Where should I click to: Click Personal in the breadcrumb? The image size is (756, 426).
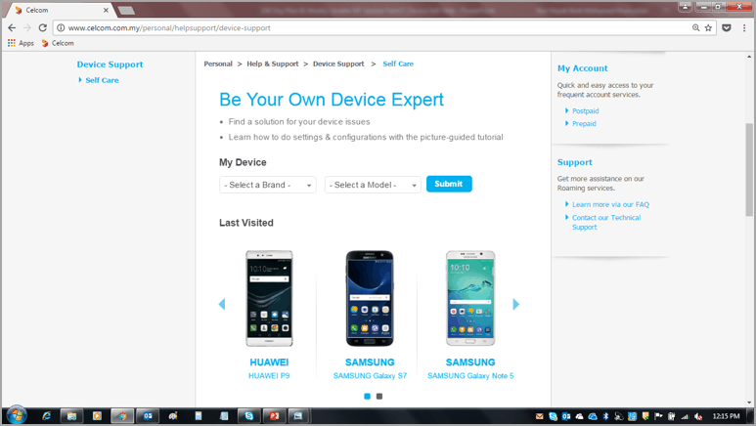click(x=218, y=64)
